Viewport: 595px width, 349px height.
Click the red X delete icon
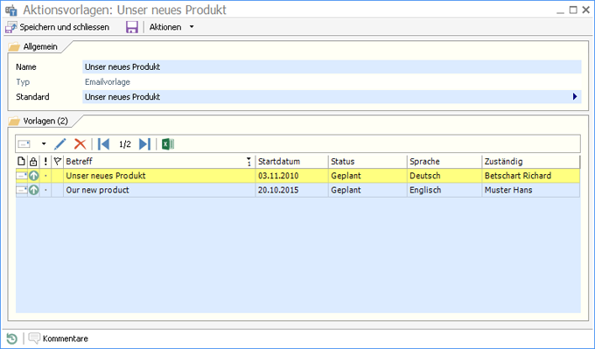[80, 144]
